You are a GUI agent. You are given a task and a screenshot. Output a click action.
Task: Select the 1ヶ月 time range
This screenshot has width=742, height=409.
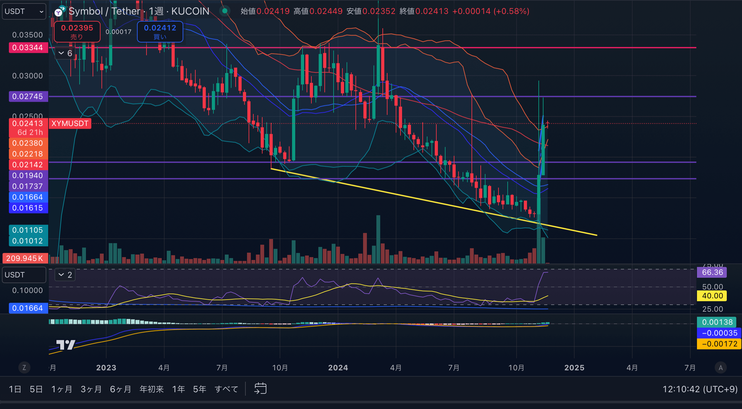tap(62, 389)
